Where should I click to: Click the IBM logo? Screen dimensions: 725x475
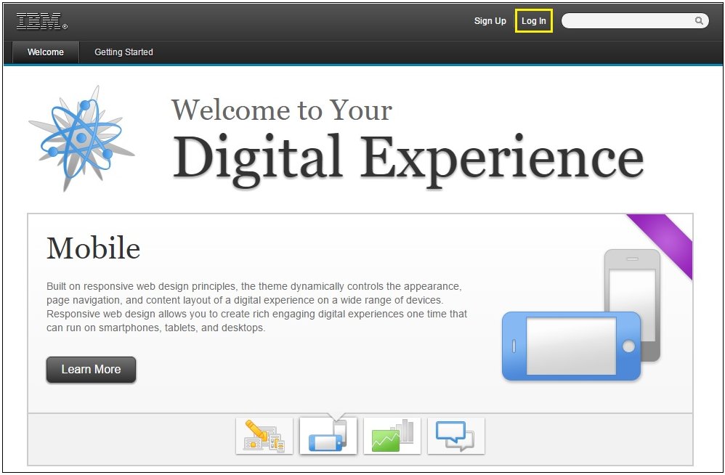(41, 21)
